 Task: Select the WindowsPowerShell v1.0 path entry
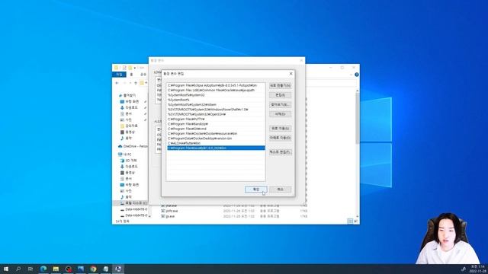216,110
